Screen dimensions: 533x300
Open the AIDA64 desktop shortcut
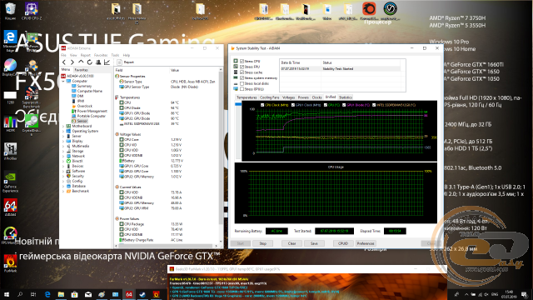(10, 207)
